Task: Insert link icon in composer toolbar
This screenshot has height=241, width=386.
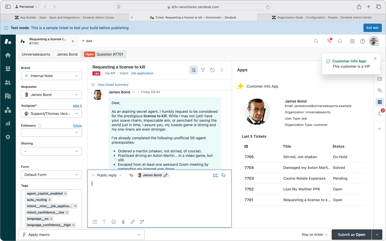Action: (x=133, y=222)
